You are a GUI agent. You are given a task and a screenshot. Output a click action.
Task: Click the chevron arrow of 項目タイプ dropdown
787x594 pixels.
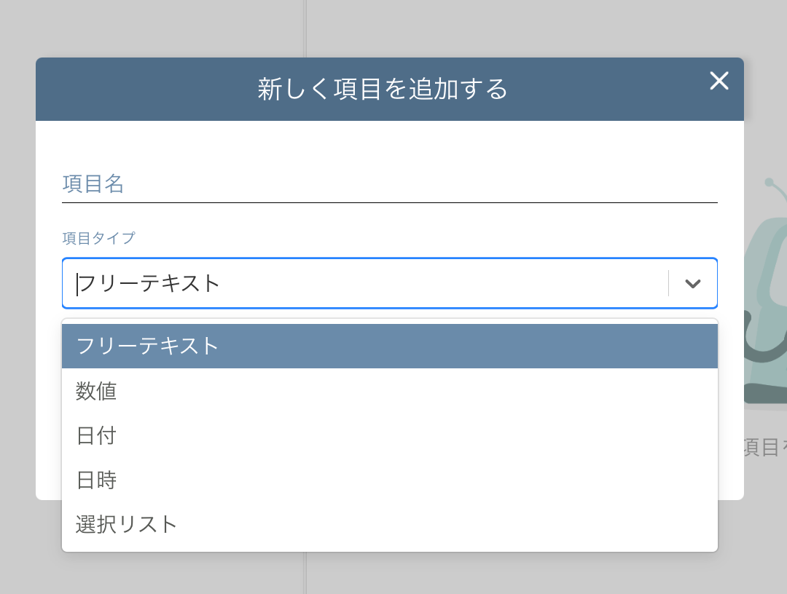click(x=693, y=284)
